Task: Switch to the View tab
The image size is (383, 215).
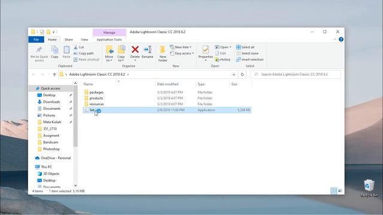Action: (84, 39)
